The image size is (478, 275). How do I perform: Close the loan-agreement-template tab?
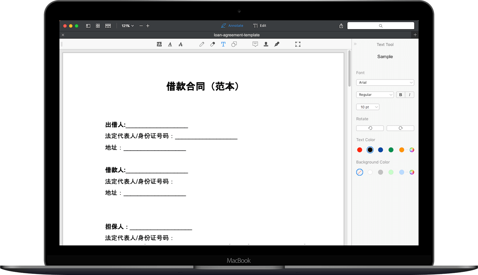click(63, 35)
